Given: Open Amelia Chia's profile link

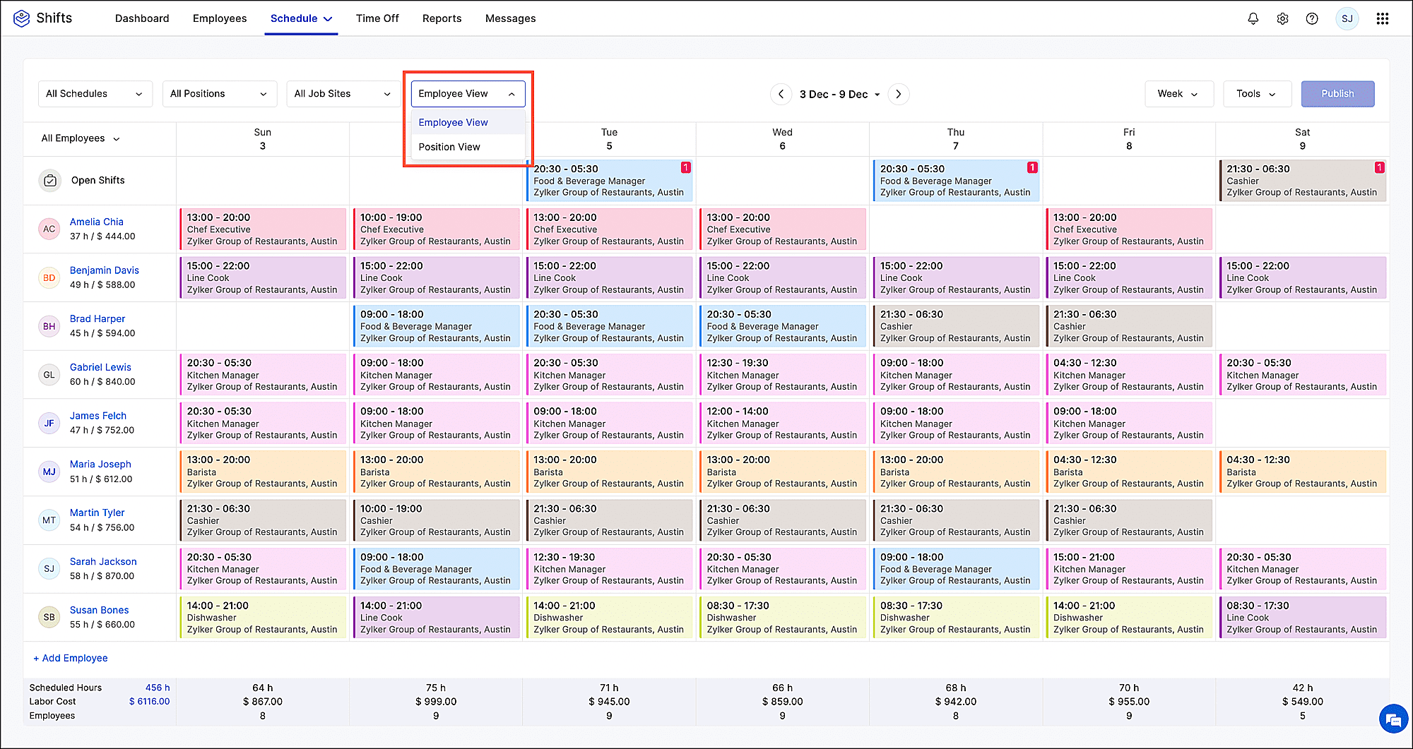Looking at the screenshot, I should coord(96,222).
